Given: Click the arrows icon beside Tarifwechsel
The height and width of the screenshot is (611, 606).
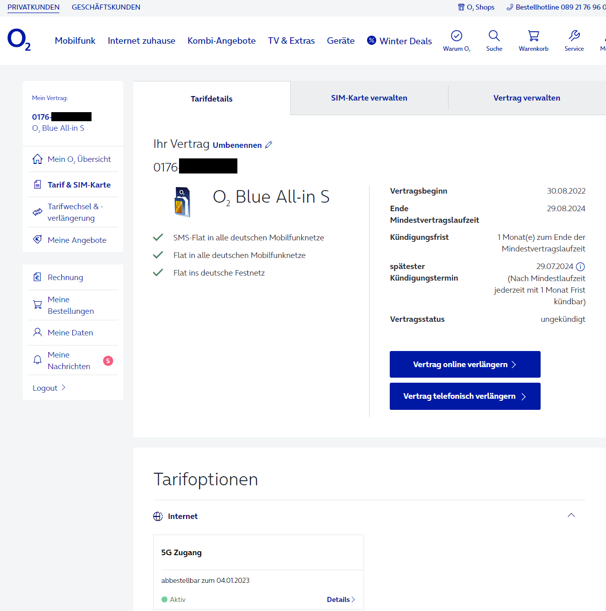Looking at the screenshot, I should 37,212.
